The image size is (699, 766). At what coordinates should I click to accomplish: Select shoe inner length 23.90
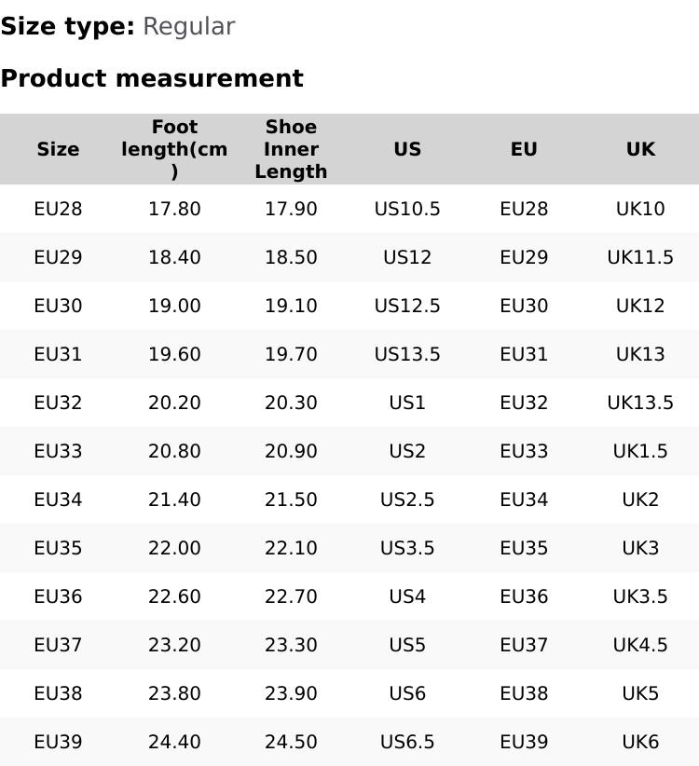coord(291,693)
